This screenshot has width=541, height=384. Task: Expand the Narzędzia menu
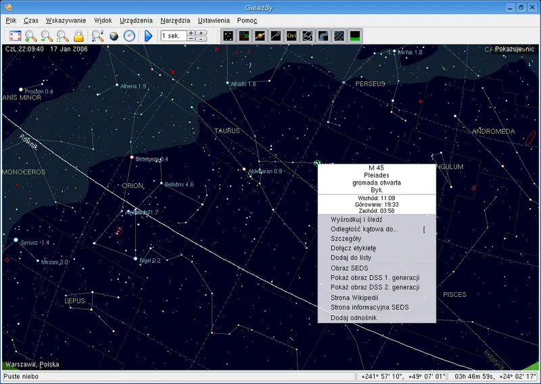175,21
